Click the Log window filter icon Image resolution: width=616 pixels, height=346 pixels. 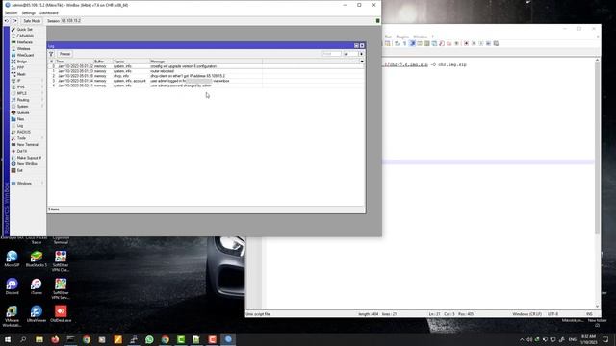tap(51, 54)
